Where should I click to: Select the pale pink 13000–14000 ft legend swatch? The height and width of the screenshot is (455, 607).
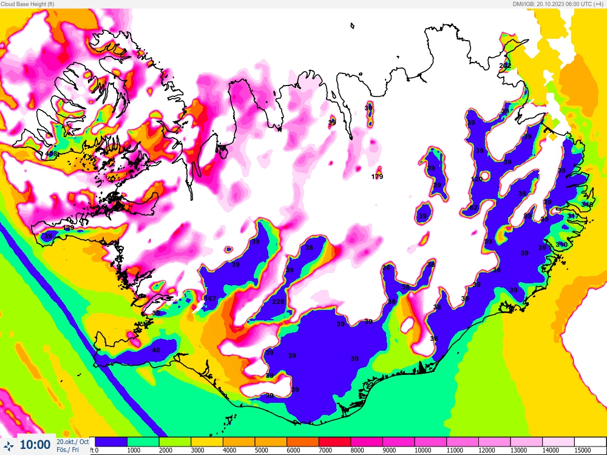click(x=526, y=442)
